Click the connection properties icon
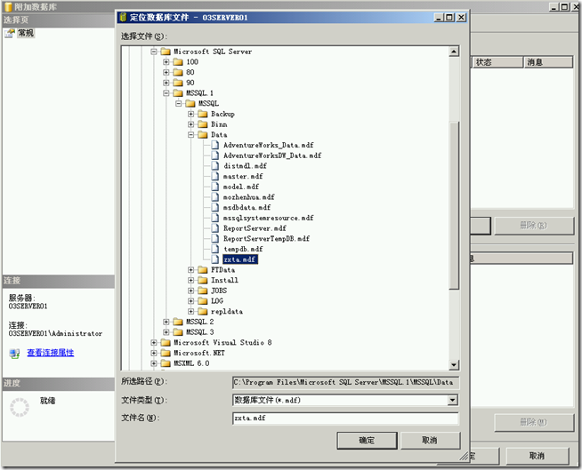The image size is (582, 470). [x=14, y=354]
